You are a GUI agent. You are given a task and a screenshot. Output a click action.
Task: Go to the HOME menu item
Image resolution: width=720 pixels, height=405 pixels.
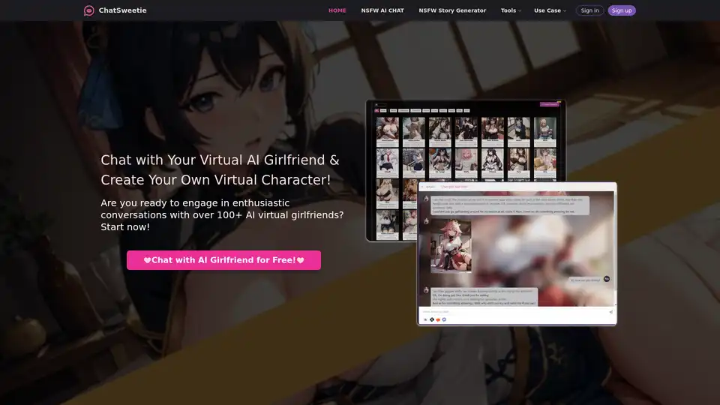pyautogui.click(x=337, y=10)
